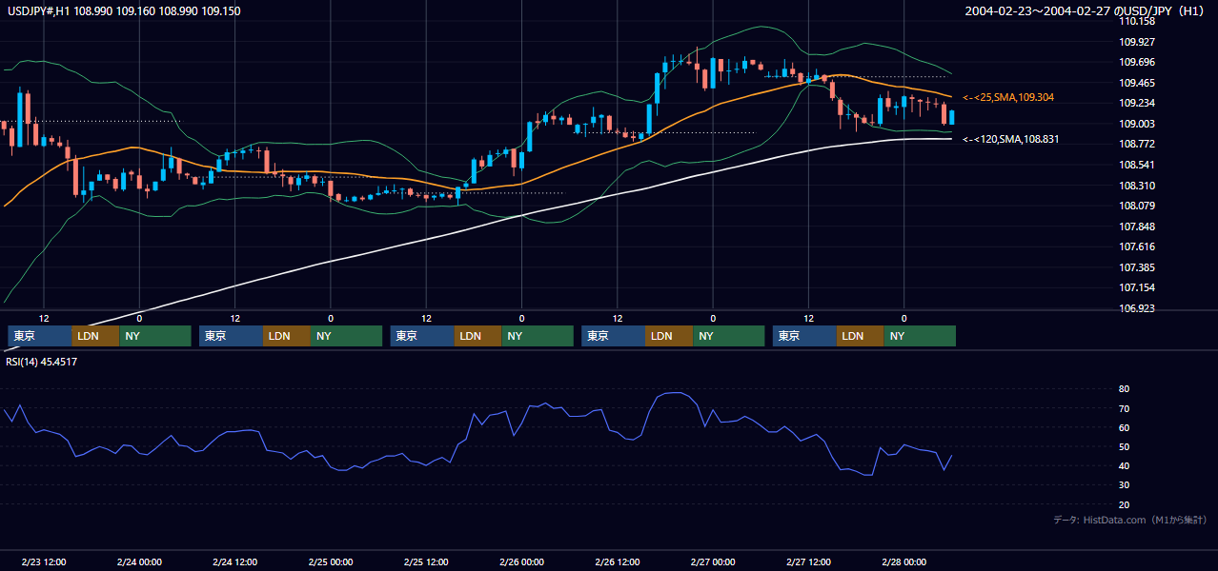Click the 109.927 price axis label

[x=1137, y=42]
